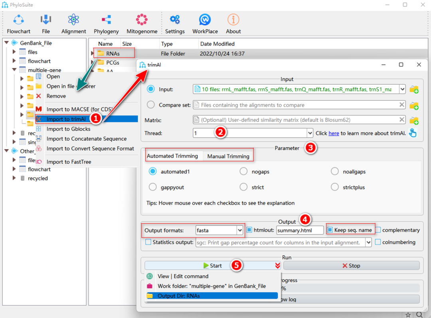The width and height of the screenshot is (431, 318).
Task: Enable the complementary checkbox
Action: (x=378, y=230)
